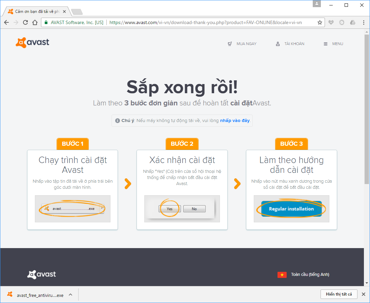The height and width of the screenshot is (303, 370).
Task: Open the Grammarly G extension icon
Action: pyautogui.click(x=342, y=22)
